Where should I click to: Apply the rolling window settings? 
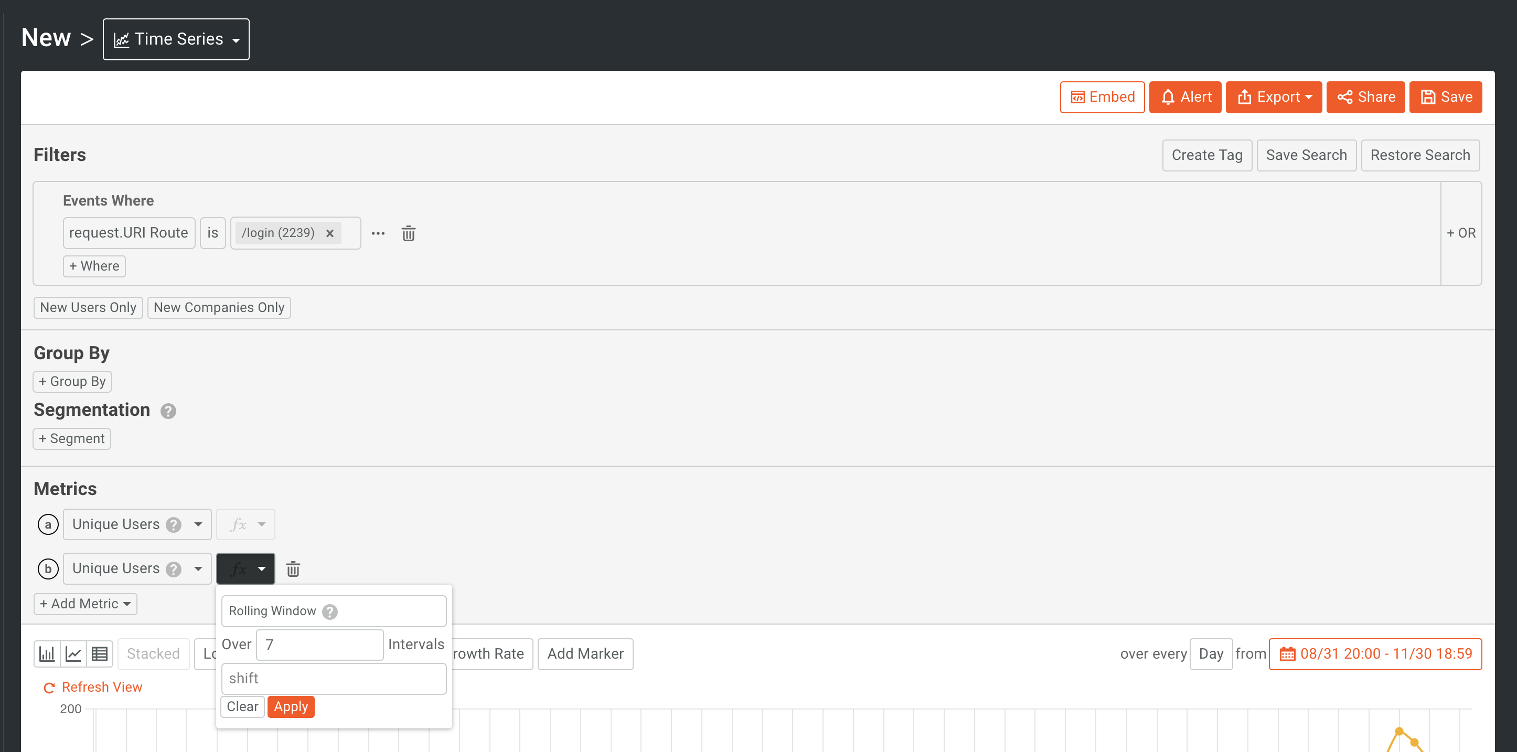290,707
